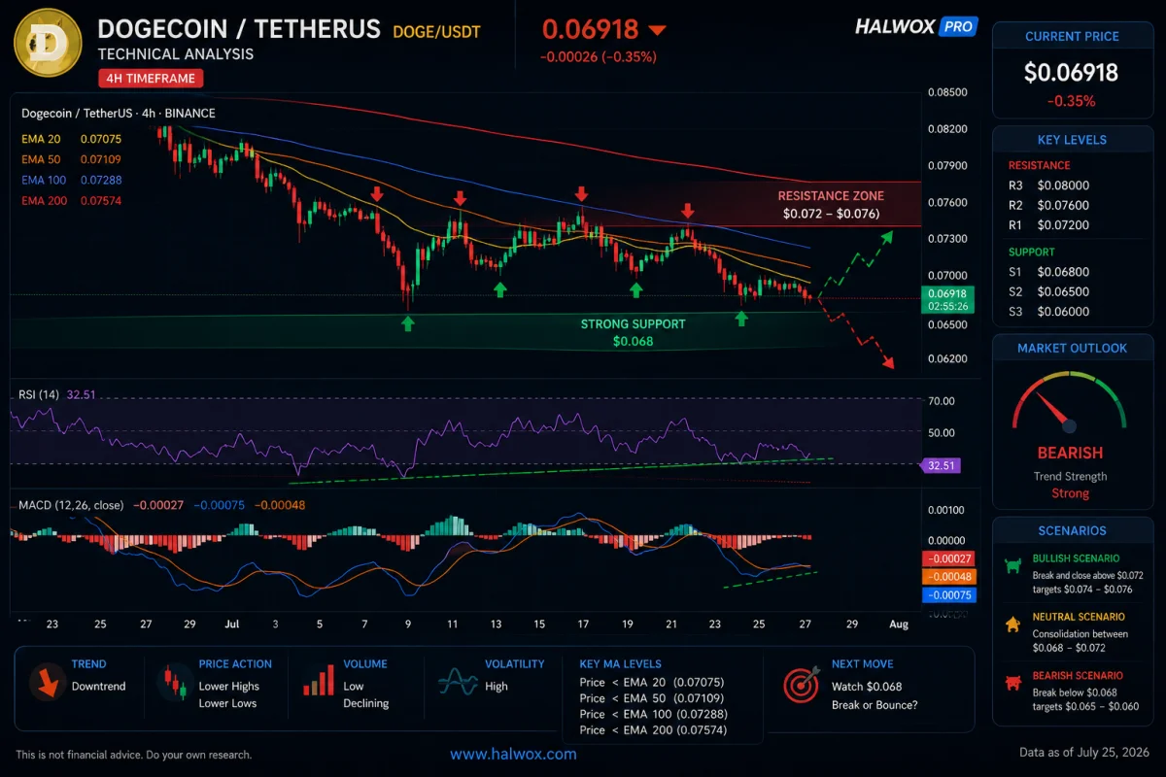
Task: Click the Price < EMA 50 (0.07109) row
Action: 651,698
